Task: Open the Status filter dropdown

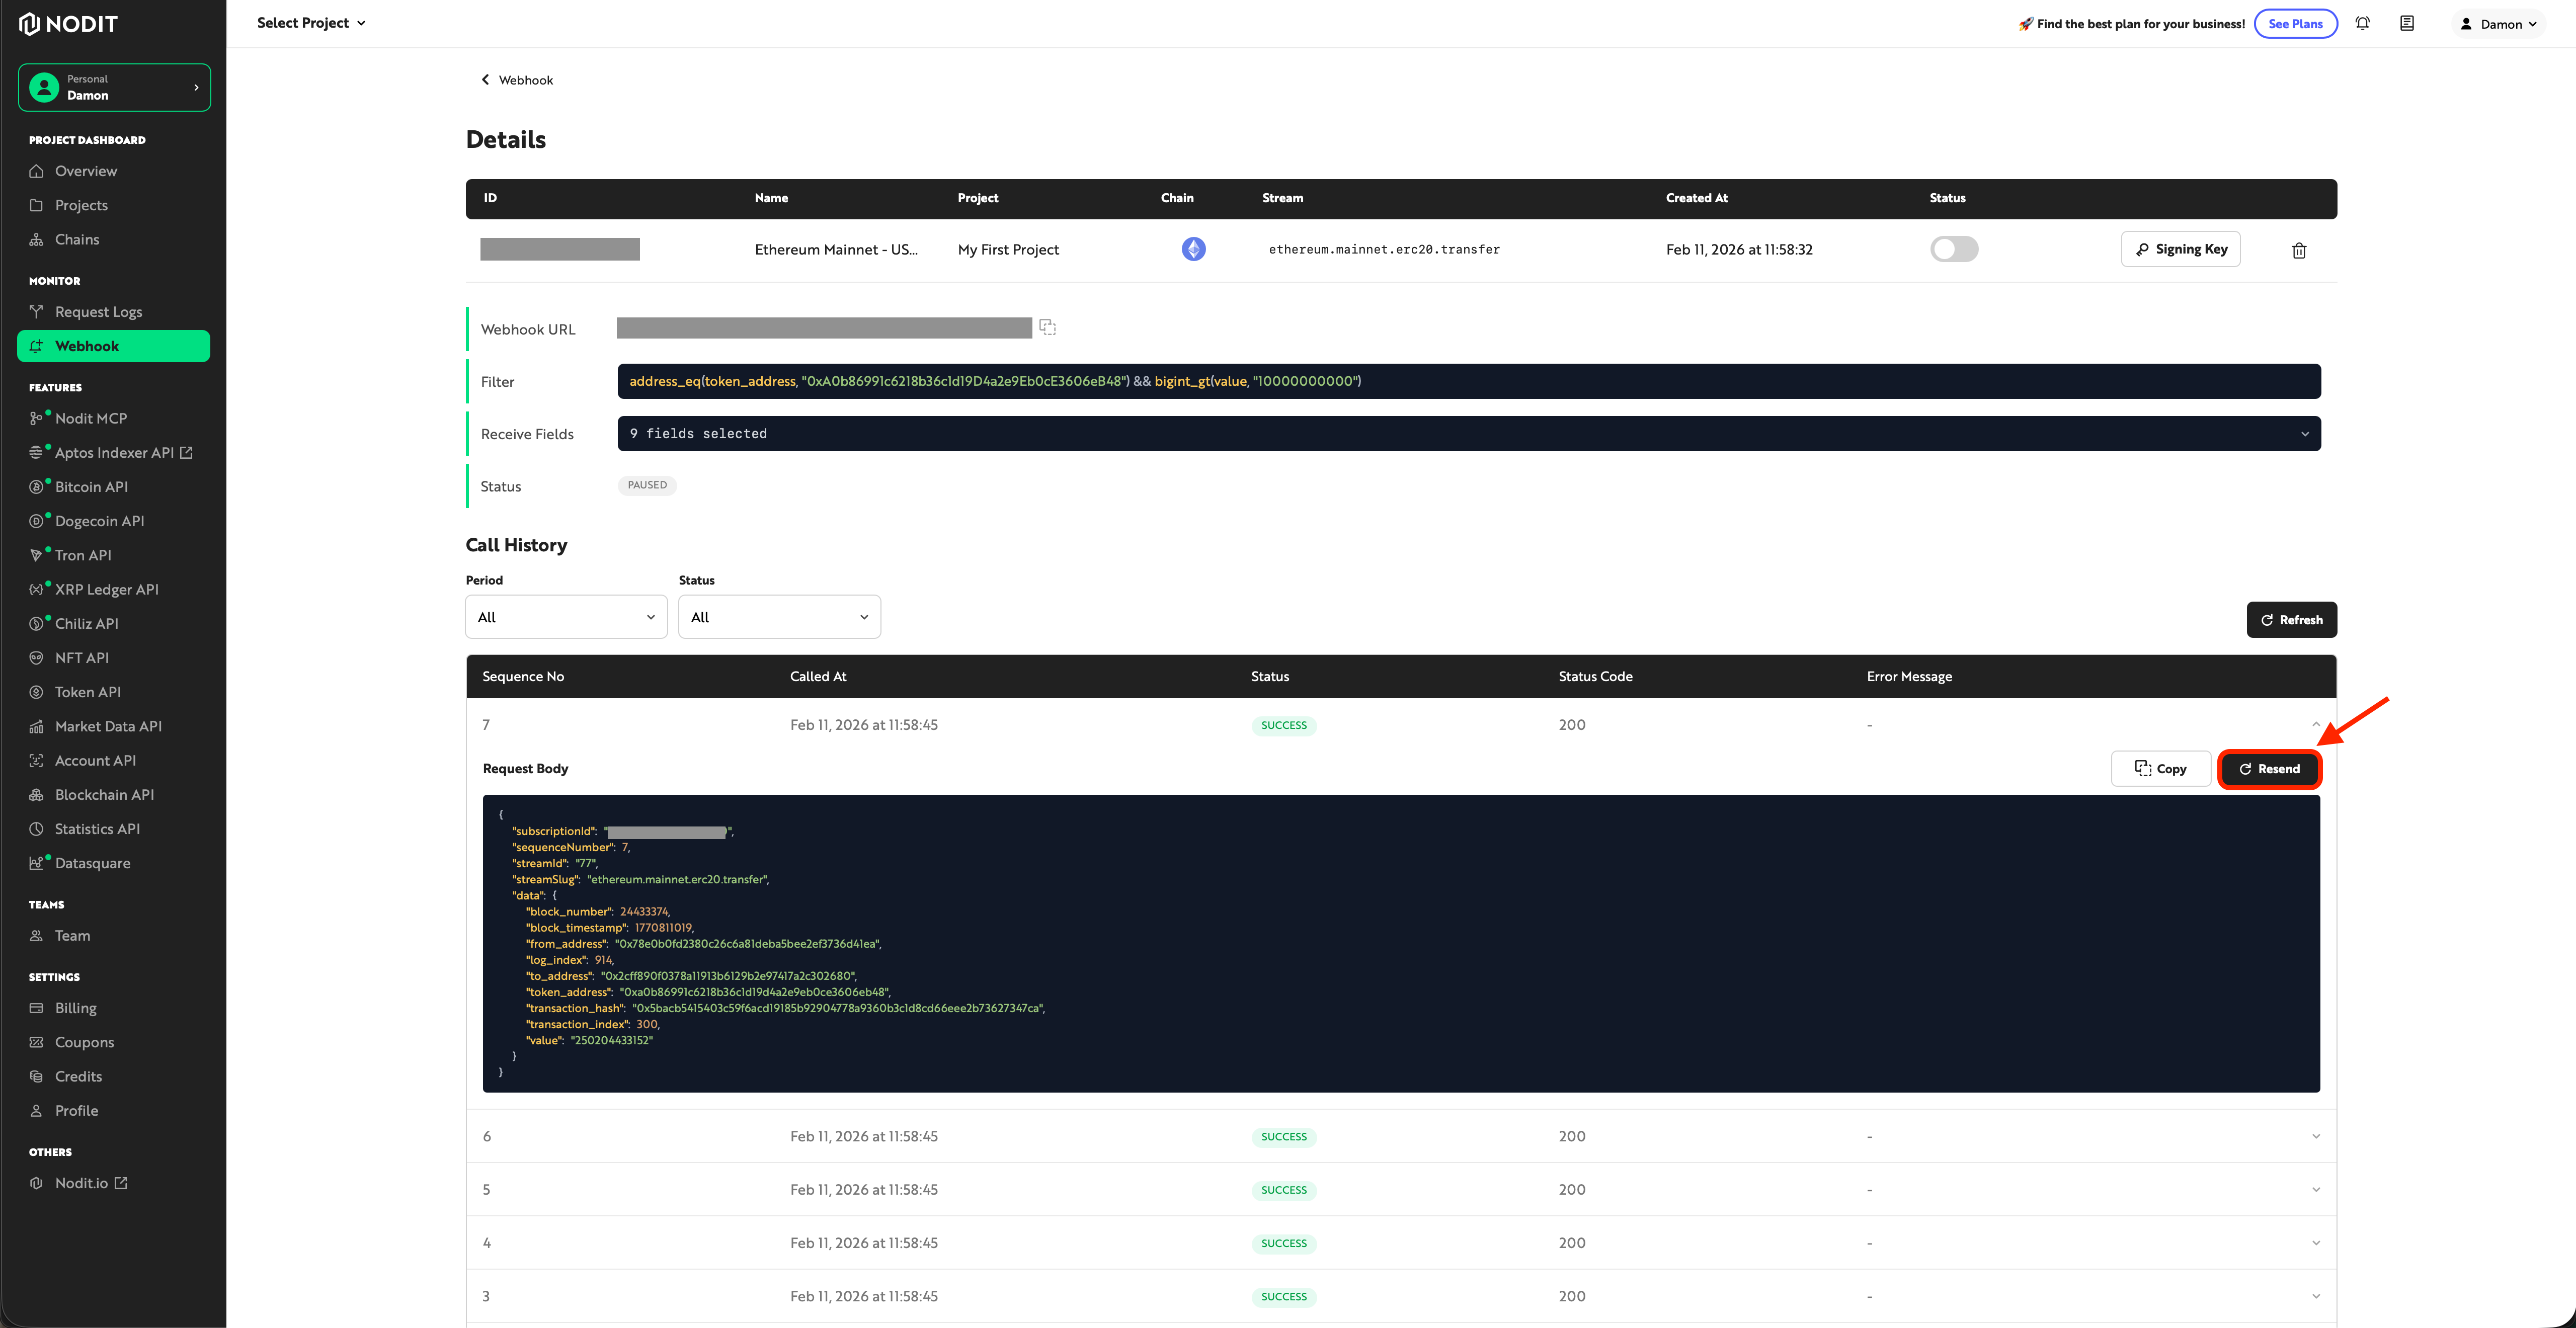Action: [x=779, y=617]
